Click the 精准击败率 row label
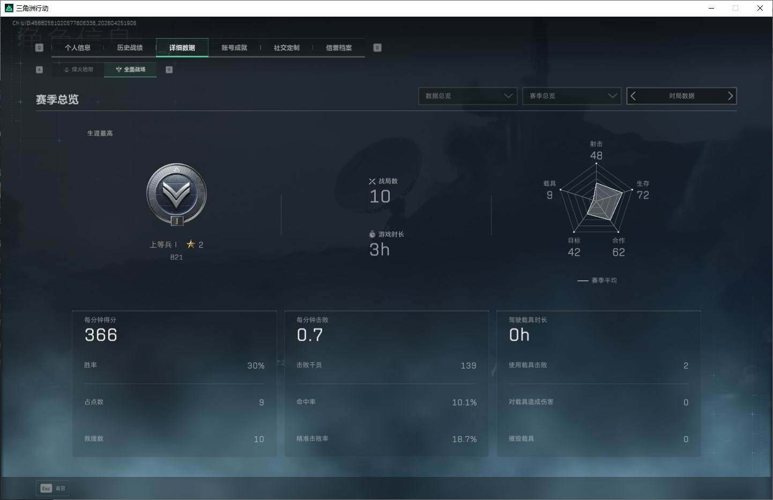Viewport: 773px width, 500px height. point(313,439)
